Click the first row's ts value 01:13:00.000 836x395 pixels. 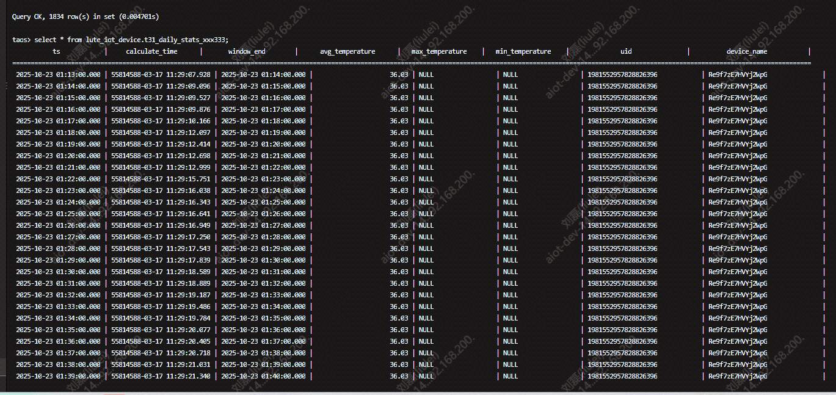(x=58, y=74)
